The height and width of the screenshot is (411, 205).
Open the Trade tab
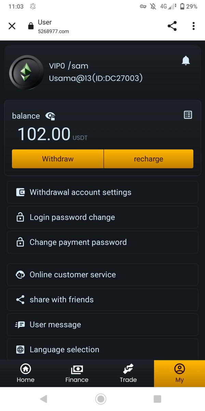pos(128,373)
